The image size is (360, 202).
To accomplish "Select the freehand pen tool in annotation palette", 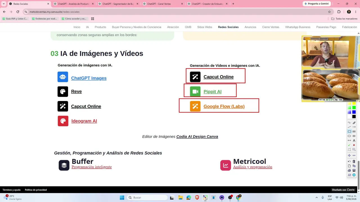I will click(349, 123).
